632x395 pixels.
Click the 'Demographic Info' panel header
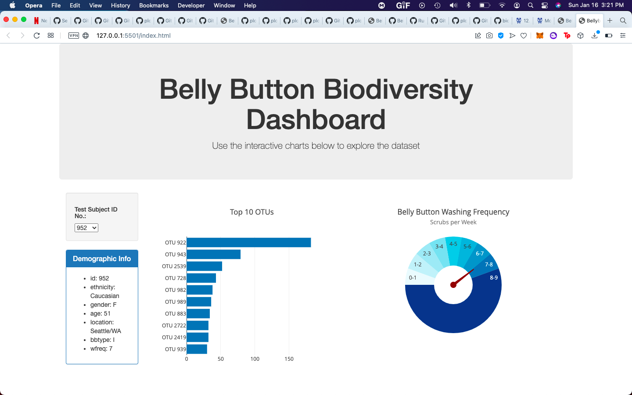102,259
